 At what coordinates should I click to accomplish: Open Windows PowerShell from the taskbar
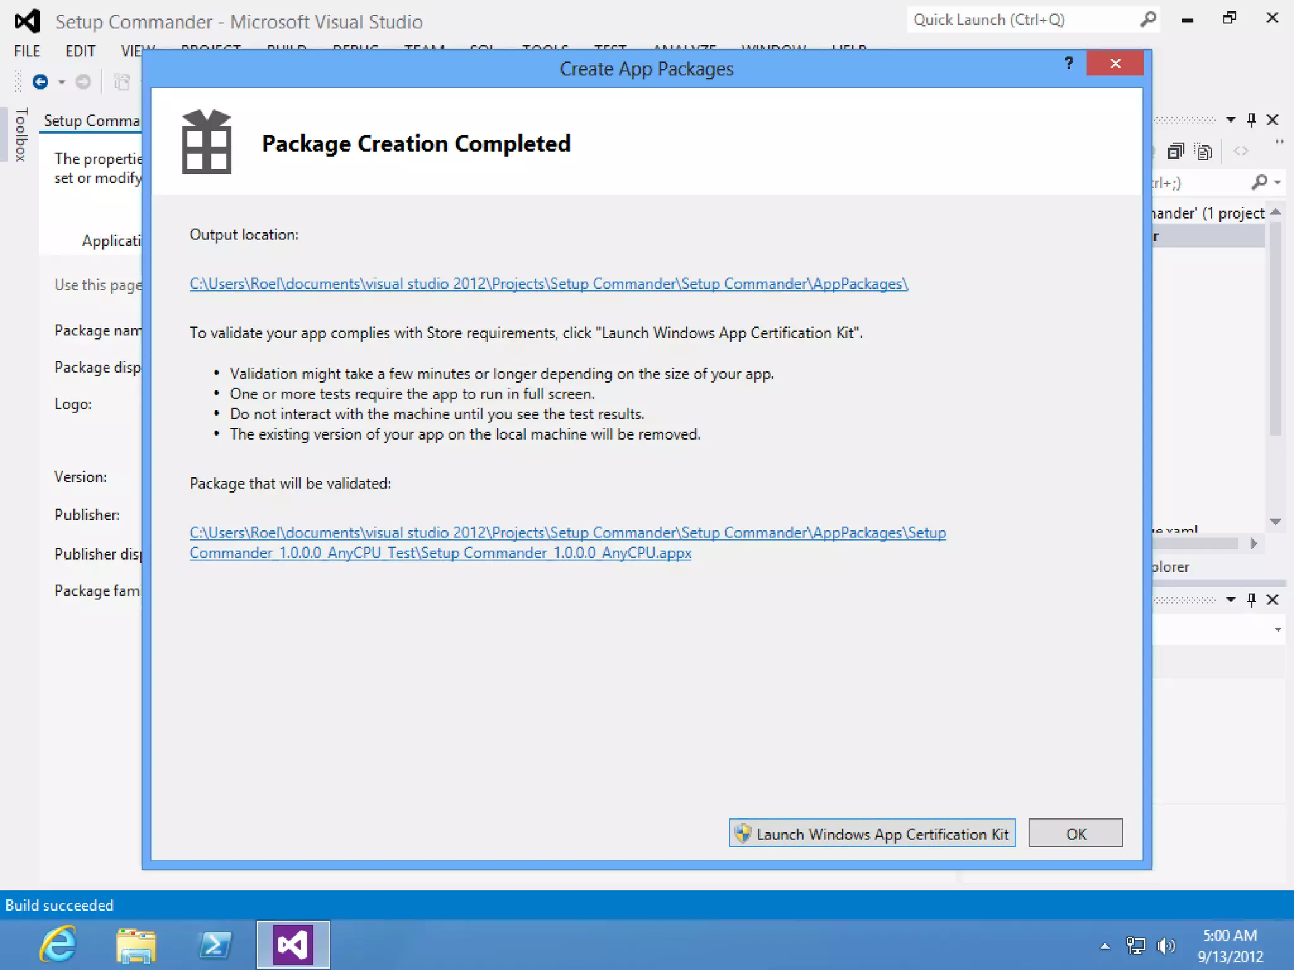(214, 945)
